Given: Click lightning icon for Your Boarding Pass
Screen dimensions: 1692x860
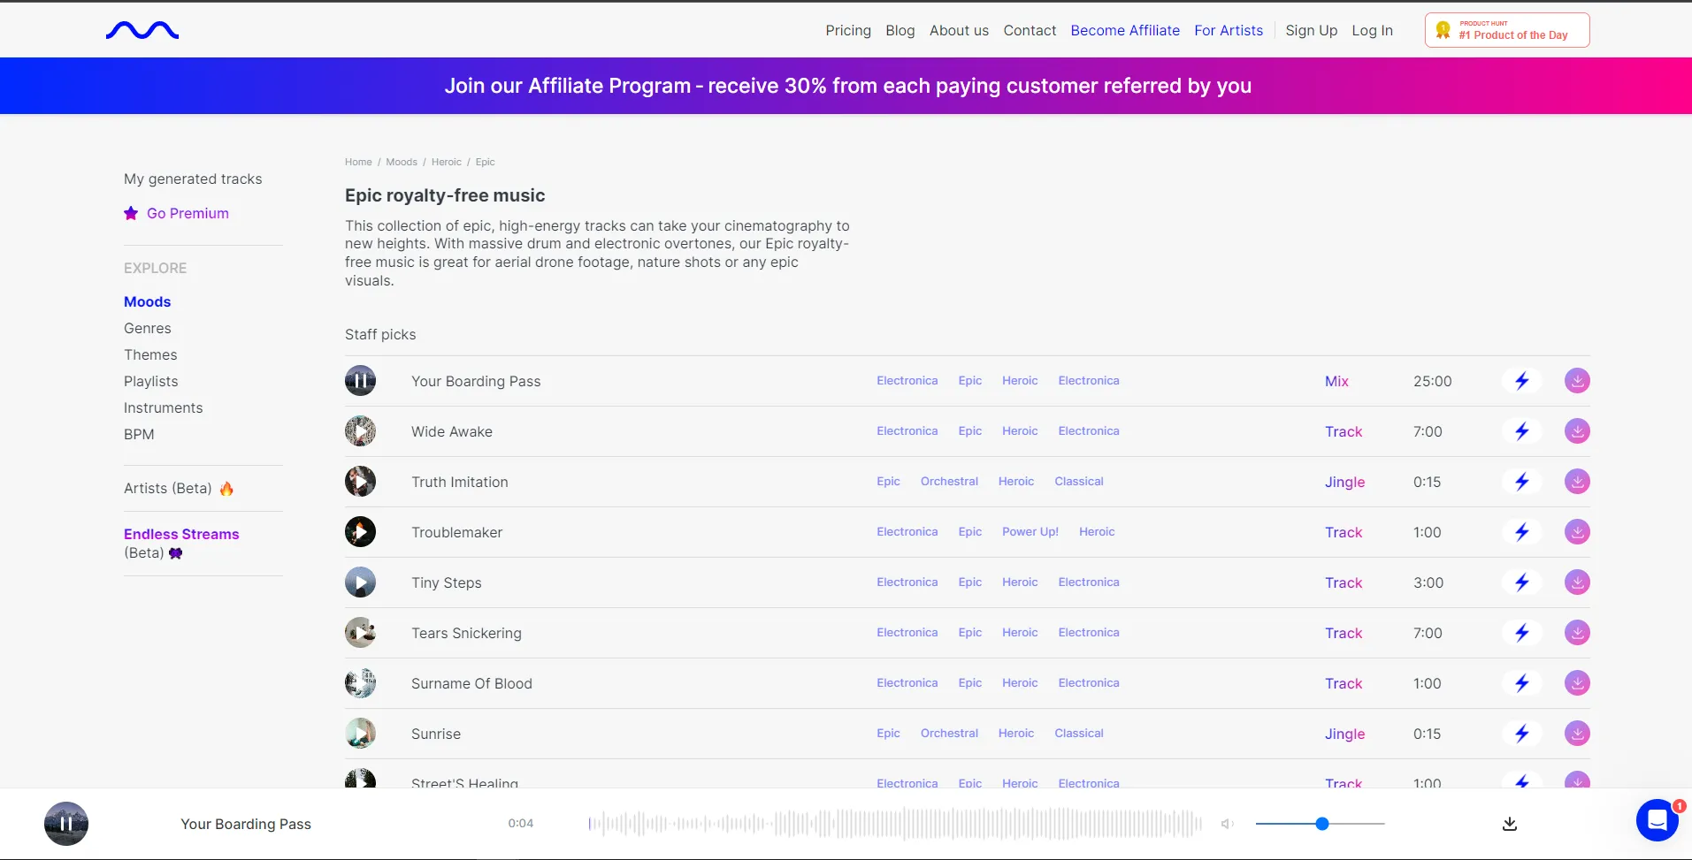Looking at the screenshot, I should (x=1522, y=381).
